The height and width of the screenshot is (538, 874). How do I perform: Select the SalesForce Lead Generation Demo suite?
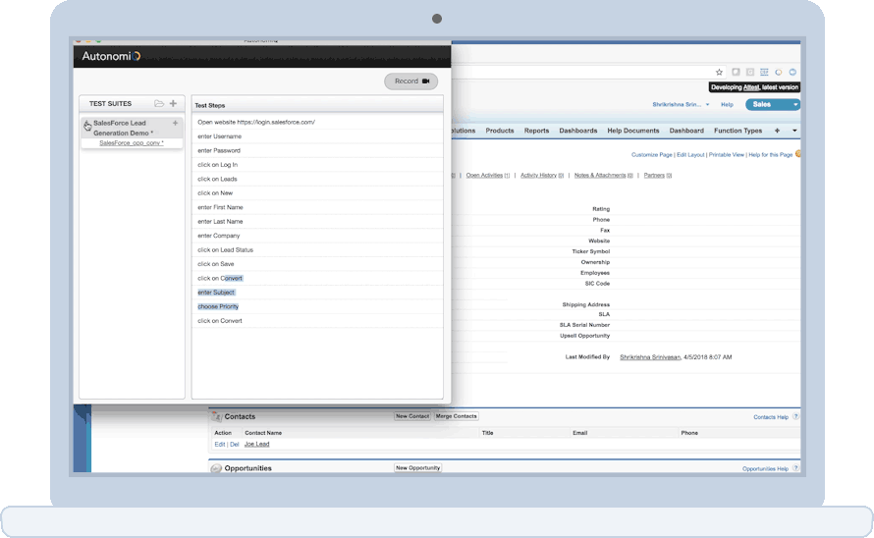pos(123,129)
